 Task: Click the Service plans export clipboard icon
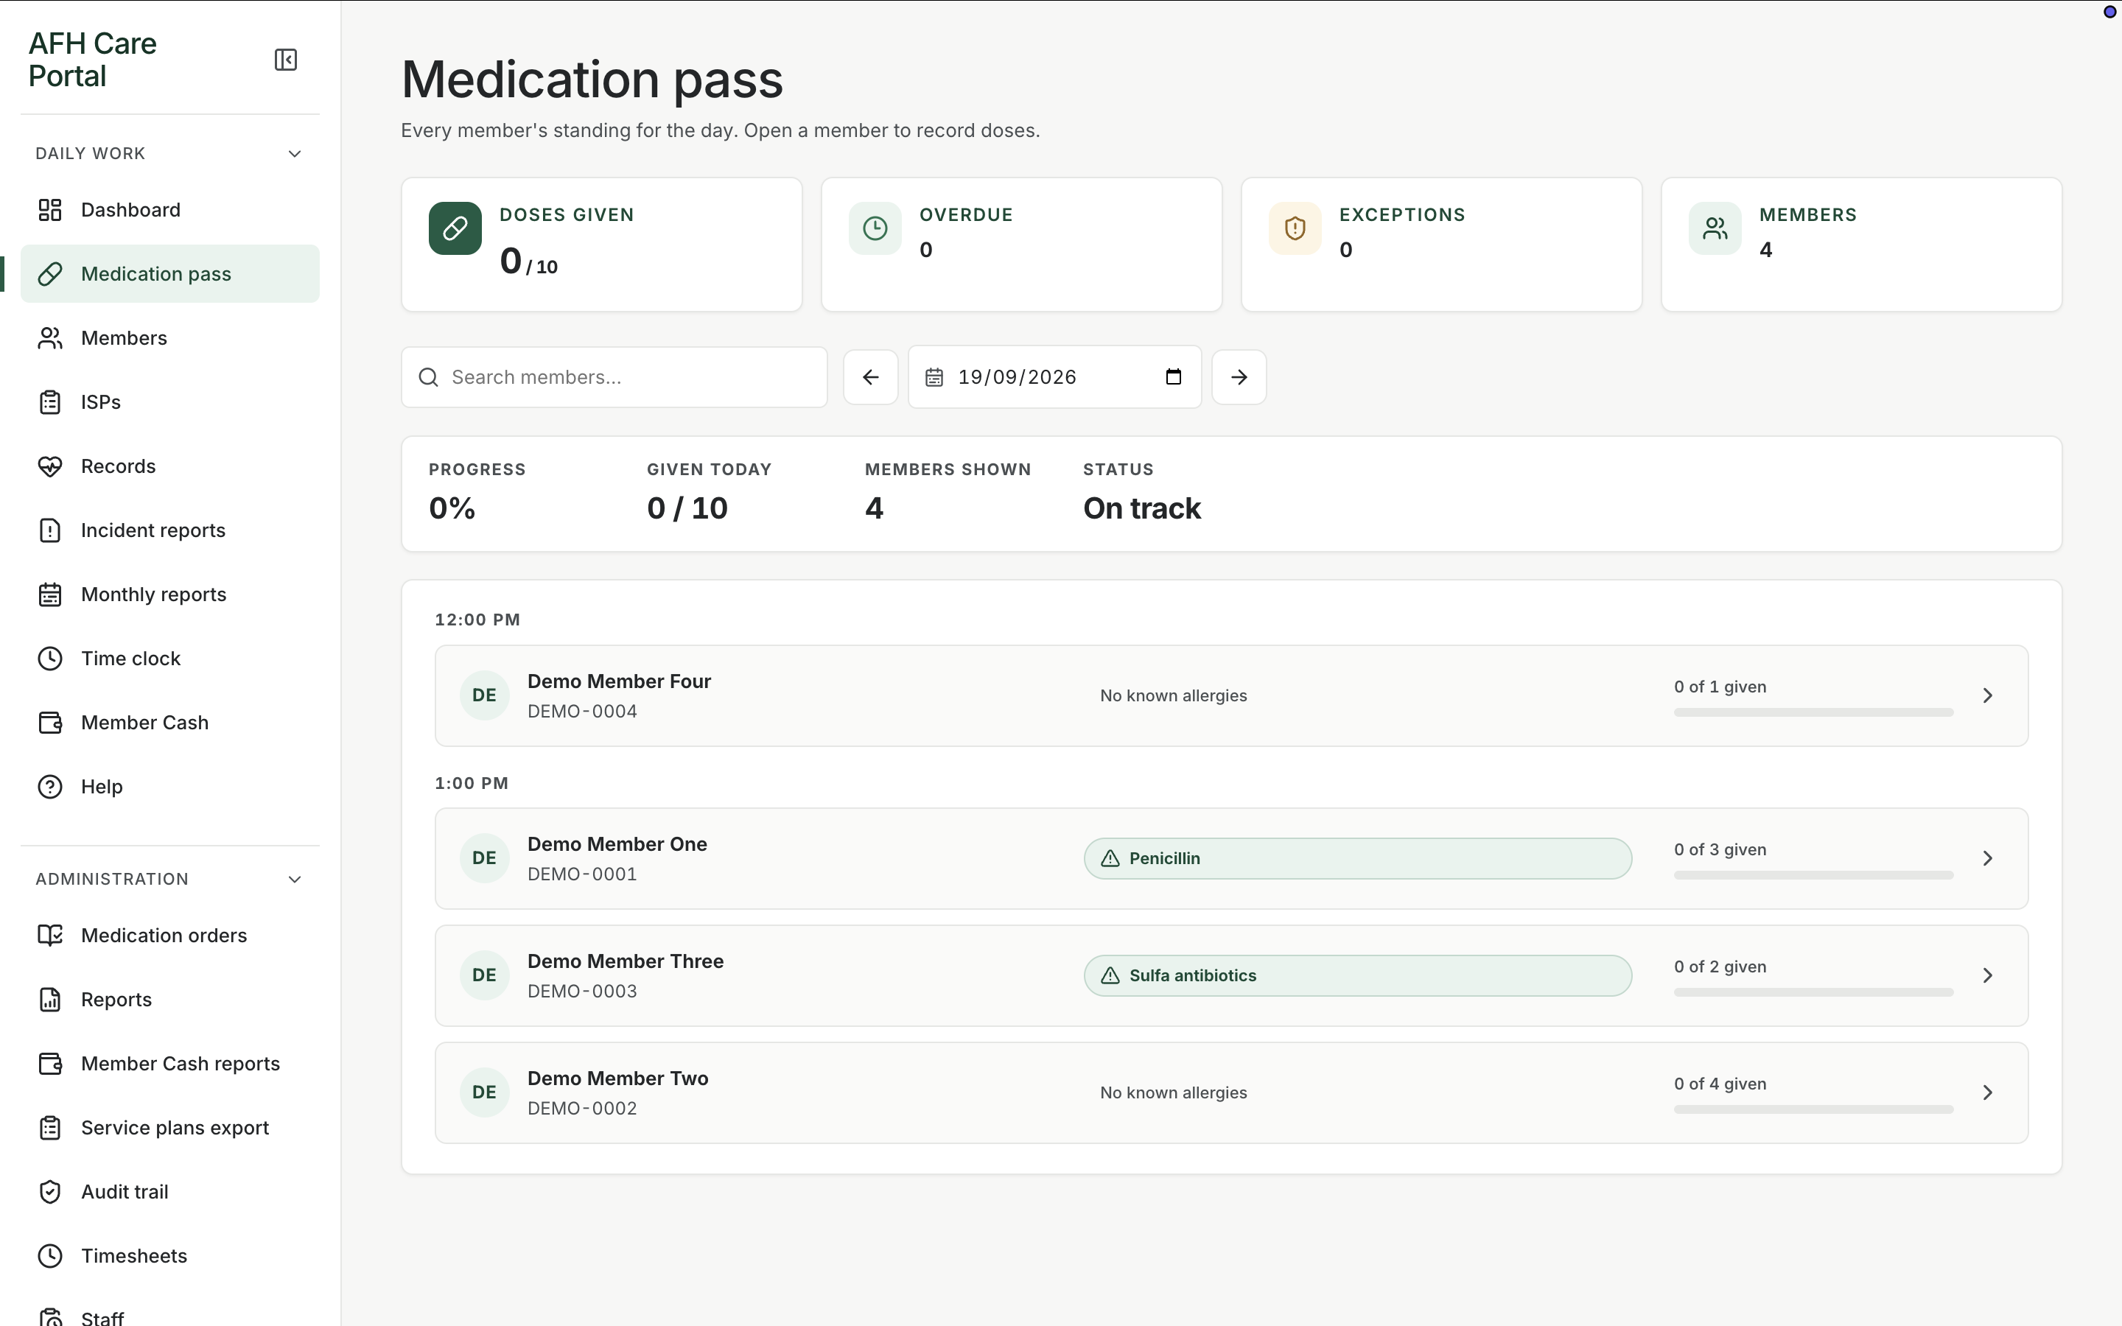(50, 1127)
